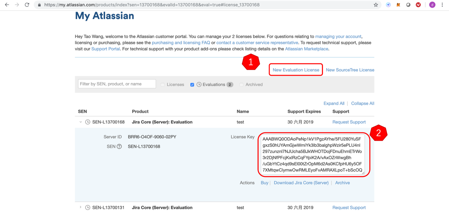449x213 pixels.
Task: Click the gray circle extension icon
Action: [408, 5]
